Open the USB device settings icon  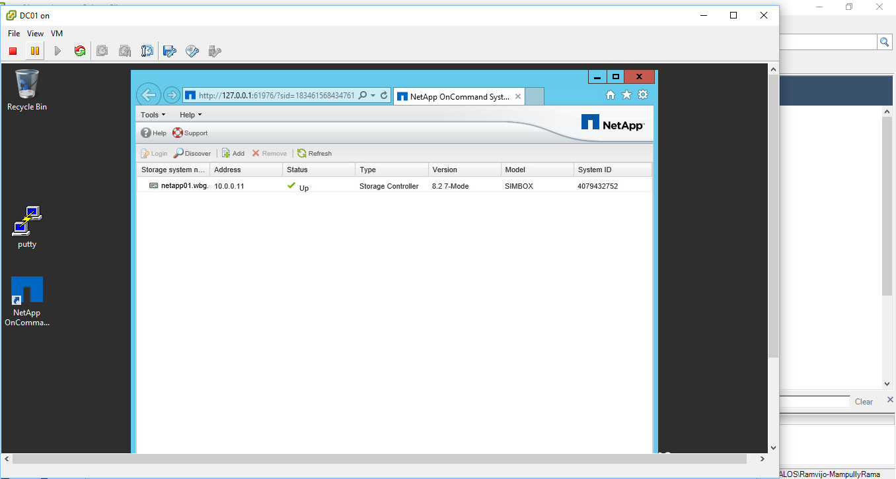[214, 51]
